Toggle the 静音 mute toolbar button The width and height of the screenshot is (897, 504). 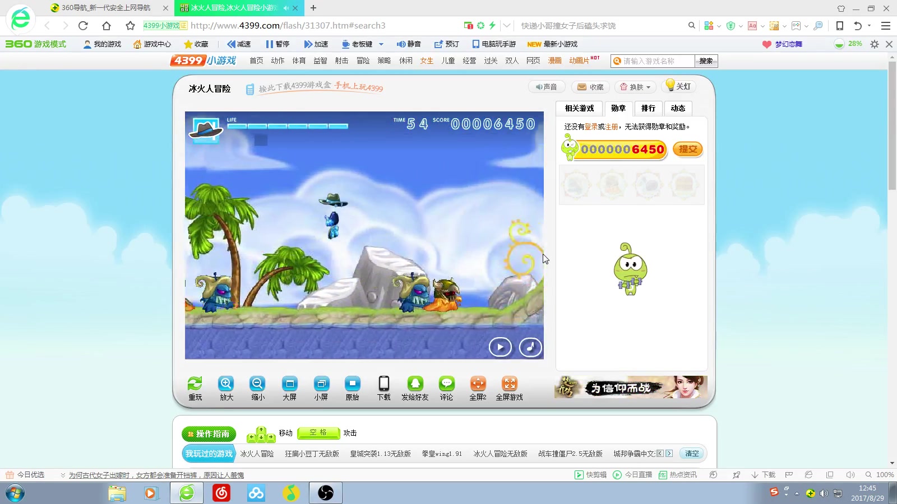[x=409, y=44]
